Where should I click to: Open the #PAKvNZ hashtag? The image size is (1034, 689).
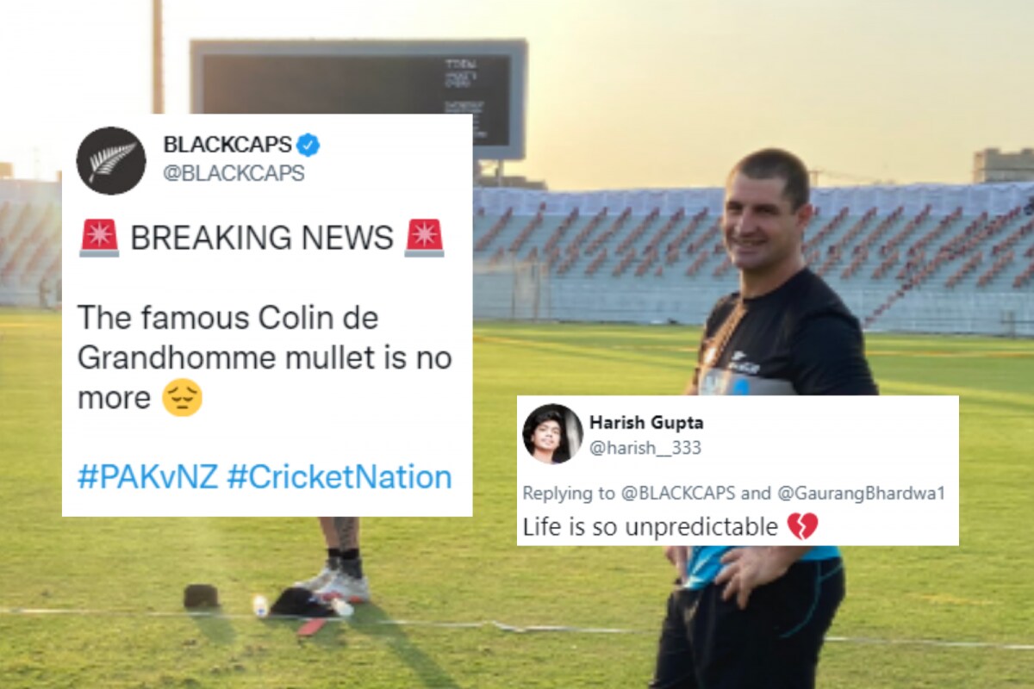[147, 476]
